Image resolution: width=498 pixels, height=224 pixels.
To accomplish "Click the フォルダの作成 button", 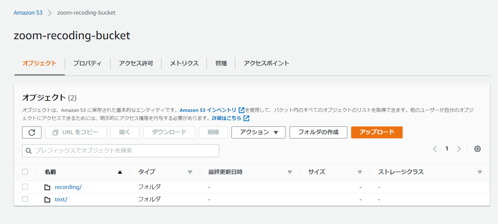I will tap(318, 132).
